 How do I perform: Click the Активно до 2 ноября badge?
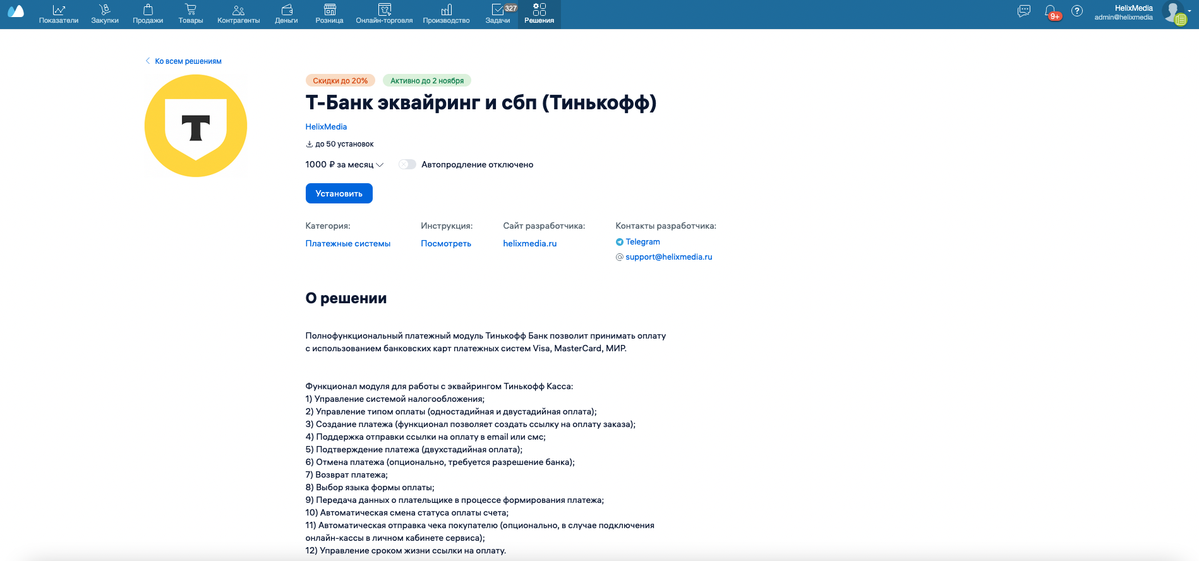pos(427,81)
